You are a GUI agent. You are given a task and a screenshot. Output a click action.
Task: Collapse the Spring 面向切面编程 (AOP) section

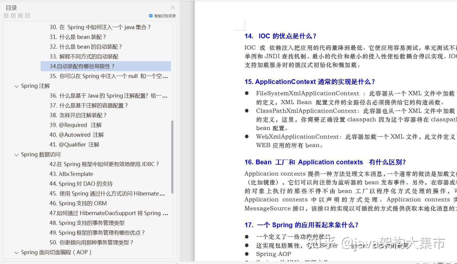coord(17,253)
